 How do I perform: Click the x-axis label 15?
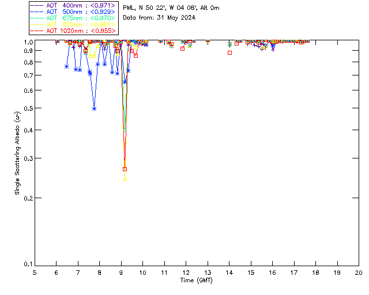point(251,273)
